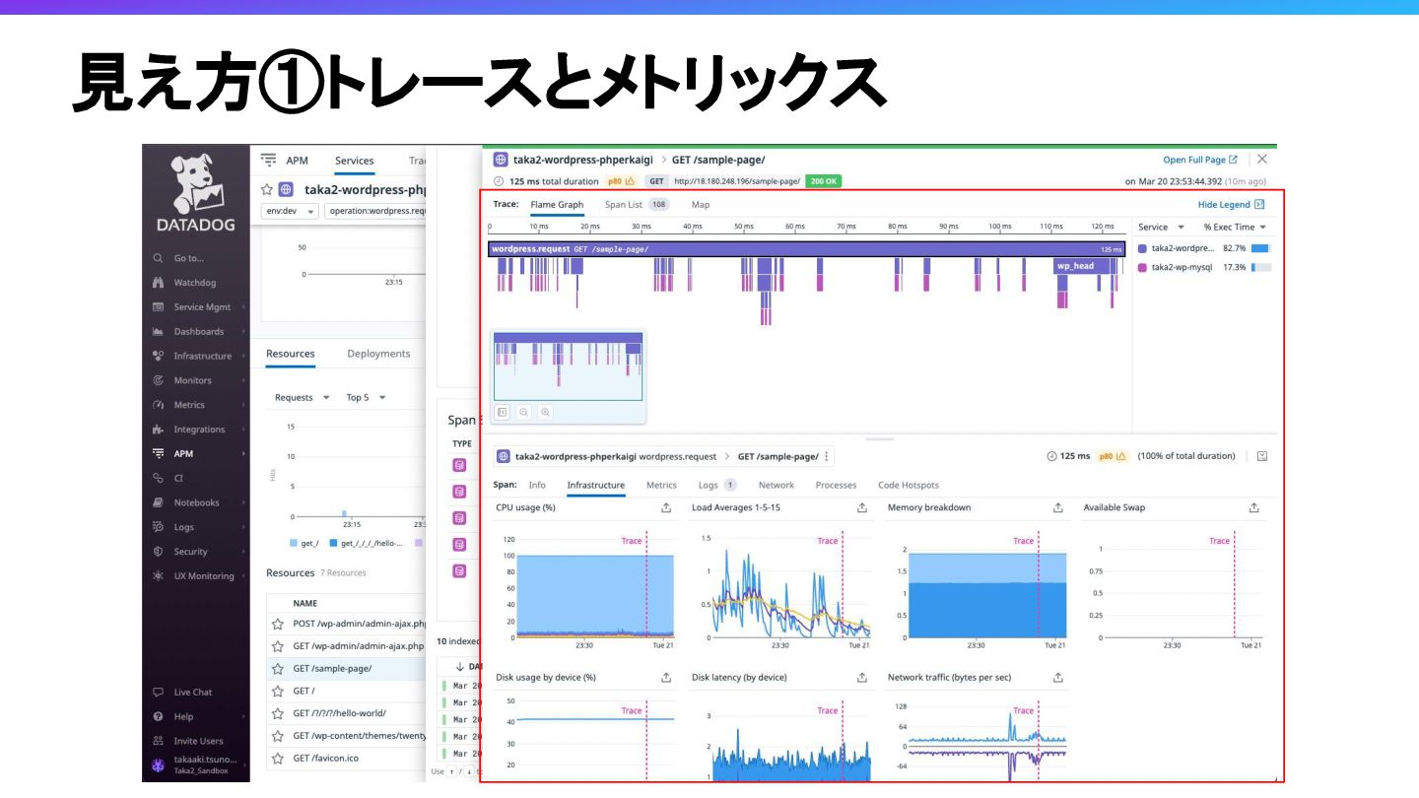This screenshot has height=798, width=1419.
Task: Star the GET /sample-page/ resource
Action: pyautogui.click(x=277, y=668)
